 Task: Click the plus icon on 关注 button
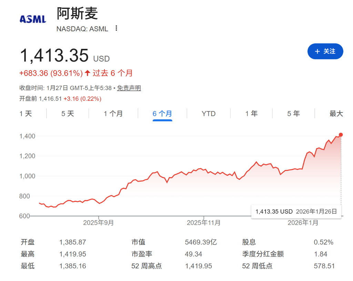click(x=317, y=51)
